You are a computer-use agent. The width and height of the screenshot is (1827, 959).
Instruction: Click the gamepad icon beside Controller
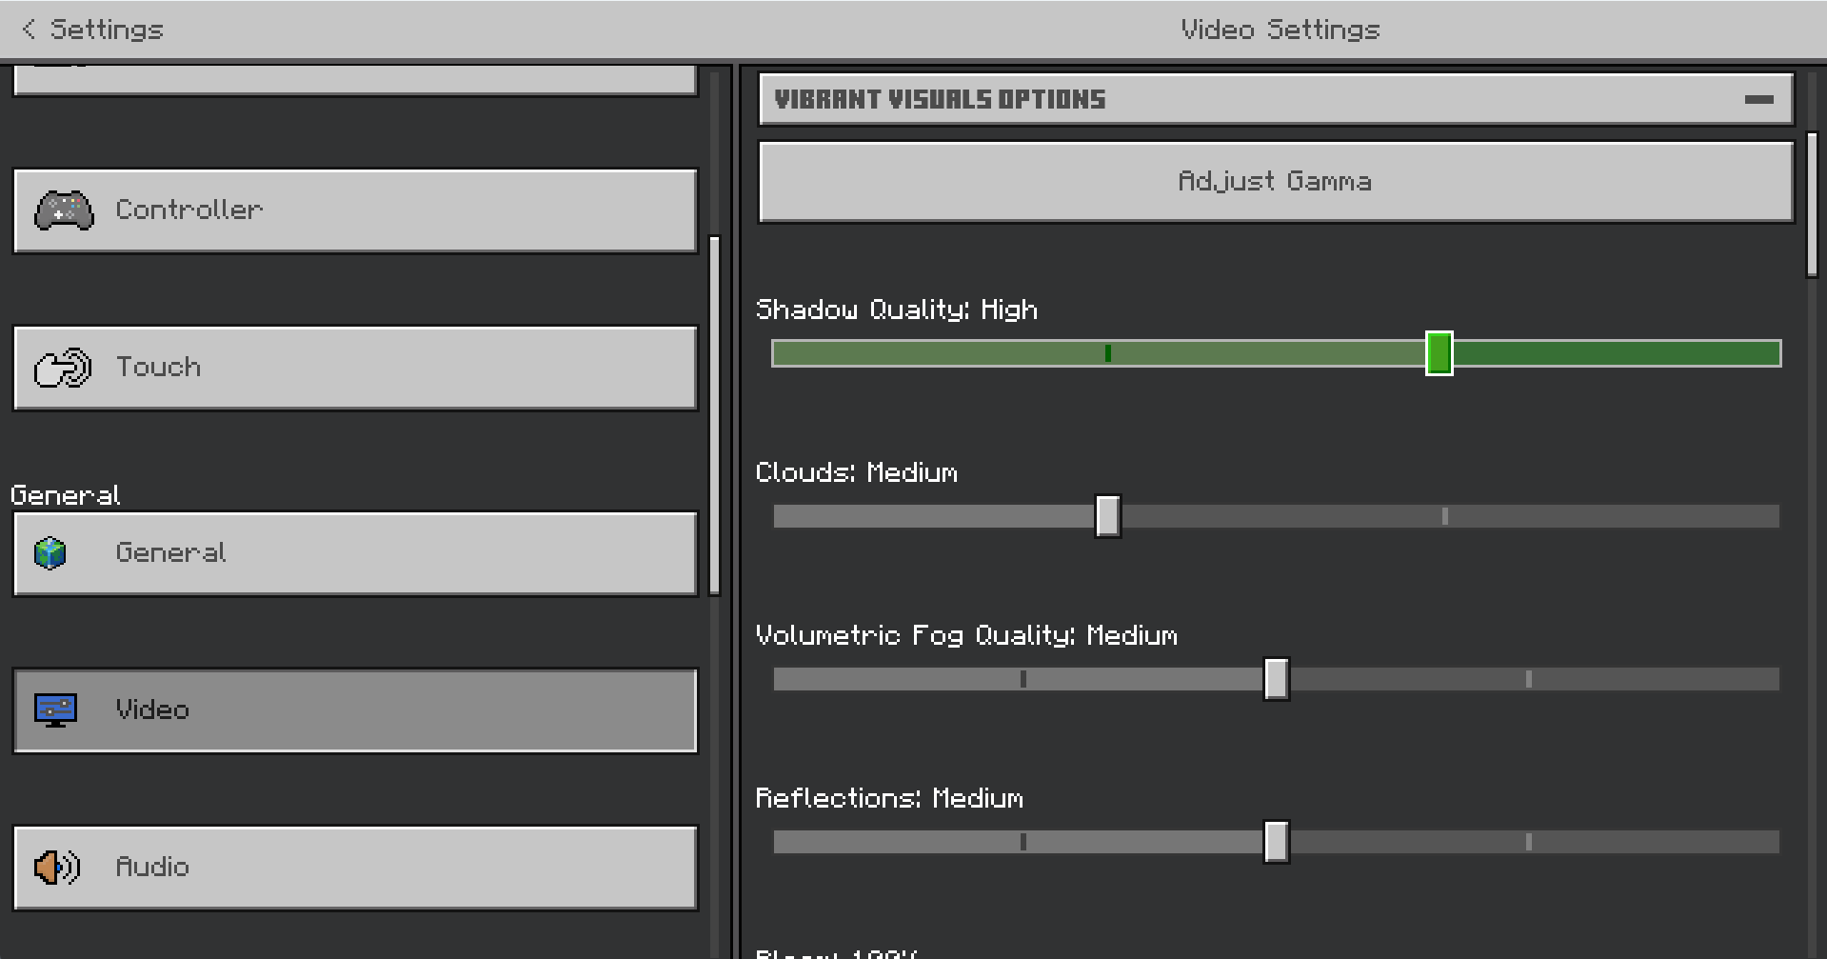(64, 210)
